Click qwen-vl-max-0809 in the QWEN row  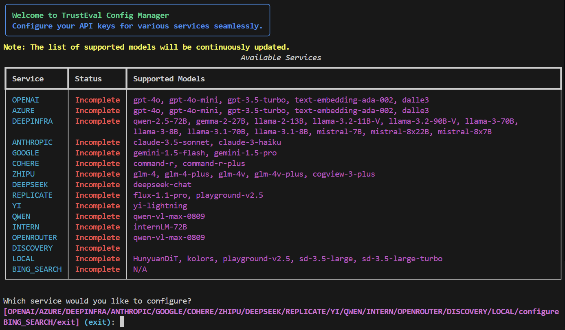click(169, 216)
